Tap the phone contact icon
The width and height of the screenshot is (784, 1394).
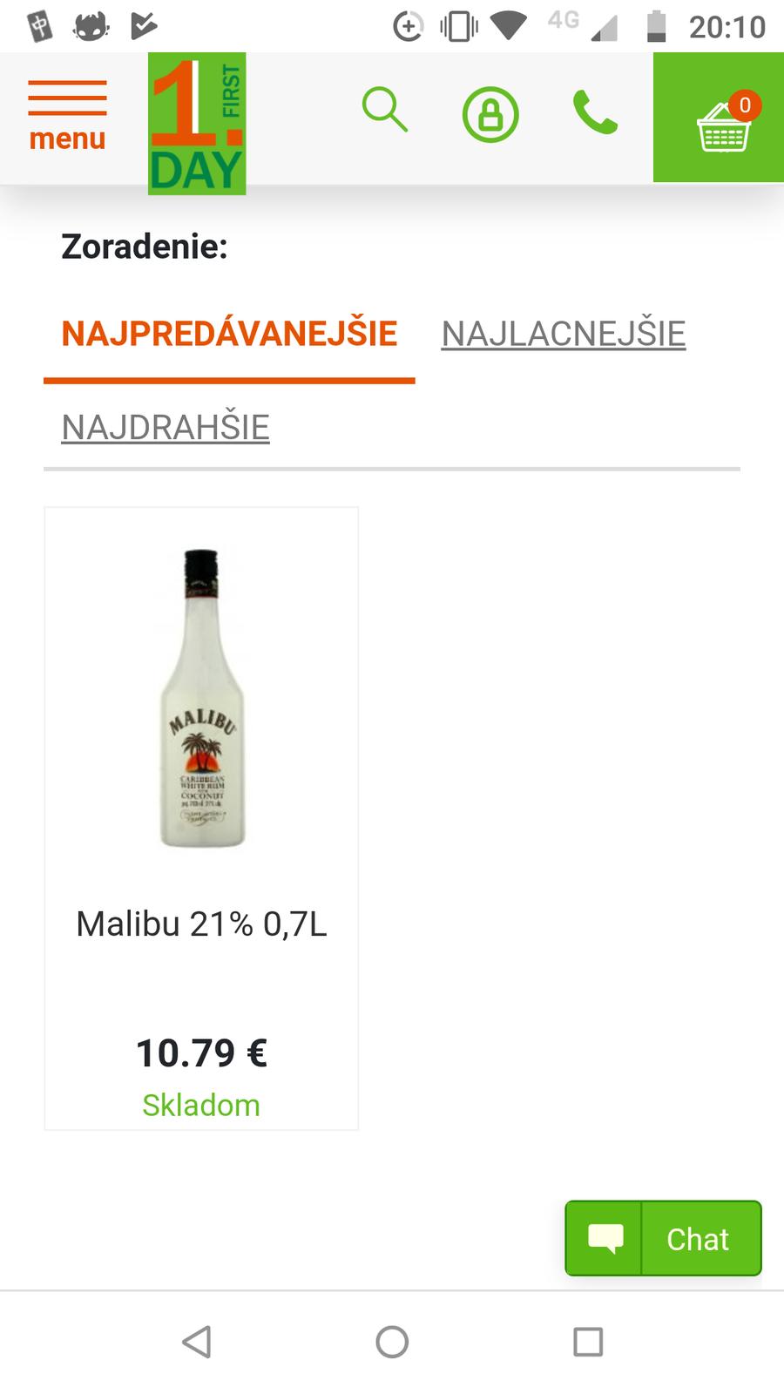click(596, 113)
